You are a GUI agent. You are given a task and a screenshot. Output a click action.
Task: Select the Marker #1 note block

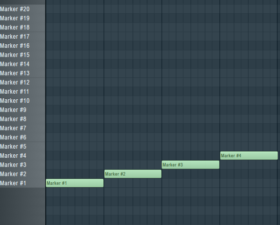tap(75, 183)
